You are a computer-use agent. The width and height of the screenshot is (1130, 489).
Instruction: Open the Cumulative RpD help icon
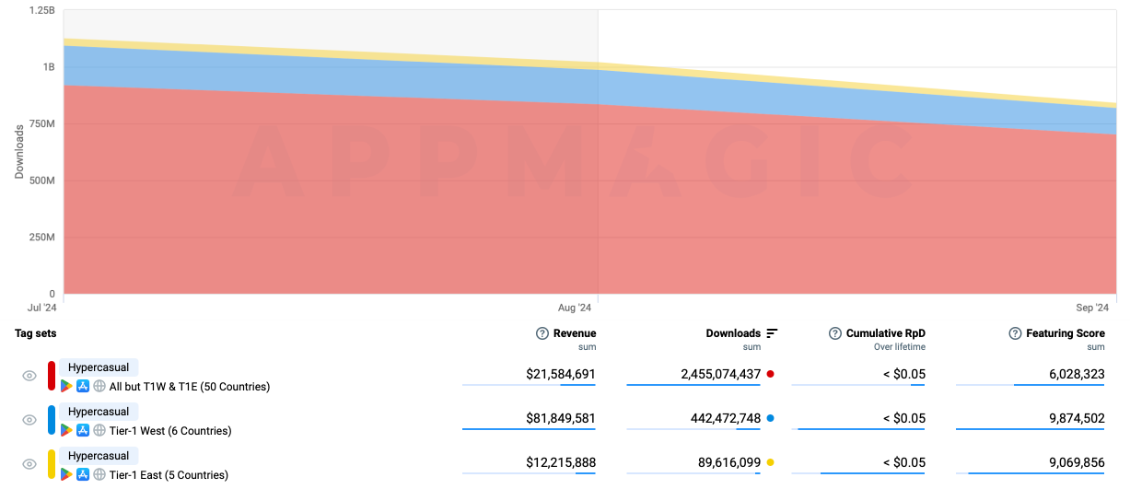pos(835,333)
